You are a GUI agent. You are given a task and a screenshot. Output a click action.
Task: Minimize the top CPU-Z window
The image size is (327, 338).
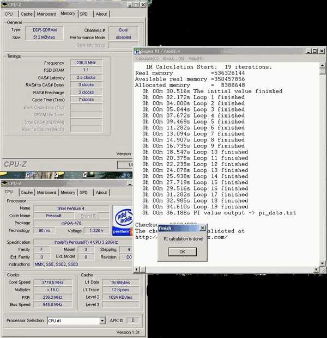point(130,5)
